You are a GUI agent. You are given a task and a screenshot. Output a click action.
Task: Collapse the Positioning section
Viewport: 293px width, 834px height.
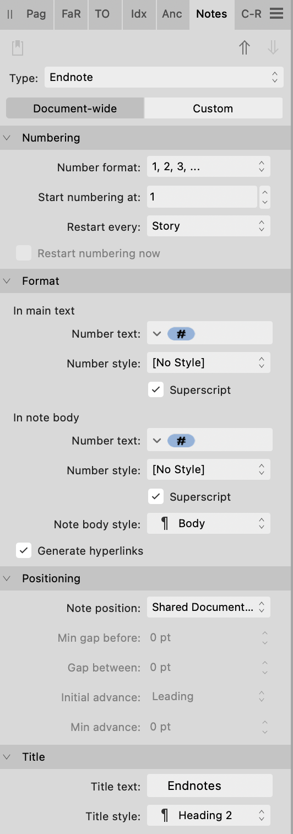tap(7, 578)
